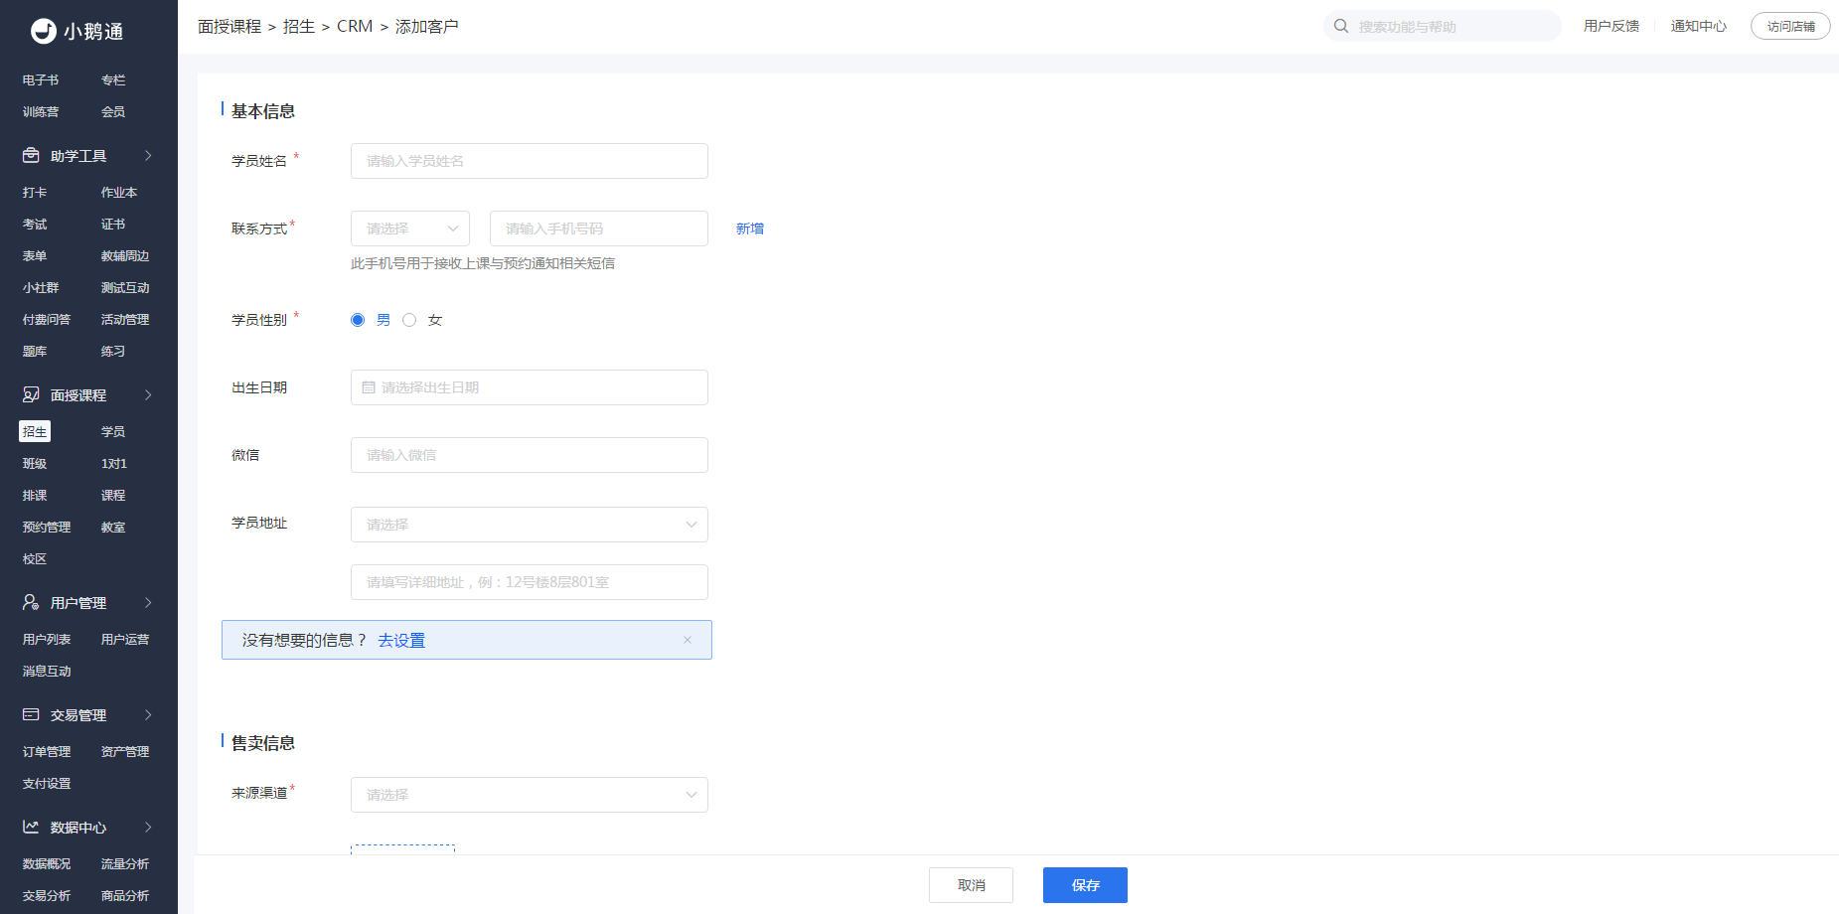The image size is (1839, 914).
Task: Follow the 去设置 link
Action: (401, 641)
